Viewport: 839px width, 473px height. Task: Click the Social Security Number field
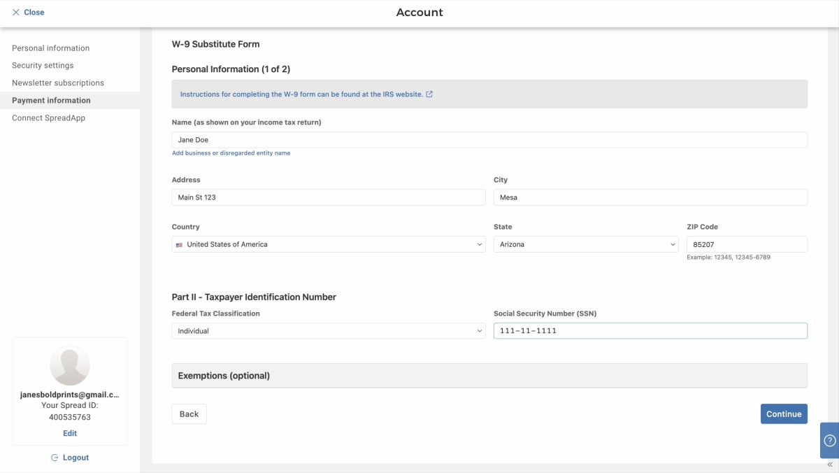click(650, 331)
